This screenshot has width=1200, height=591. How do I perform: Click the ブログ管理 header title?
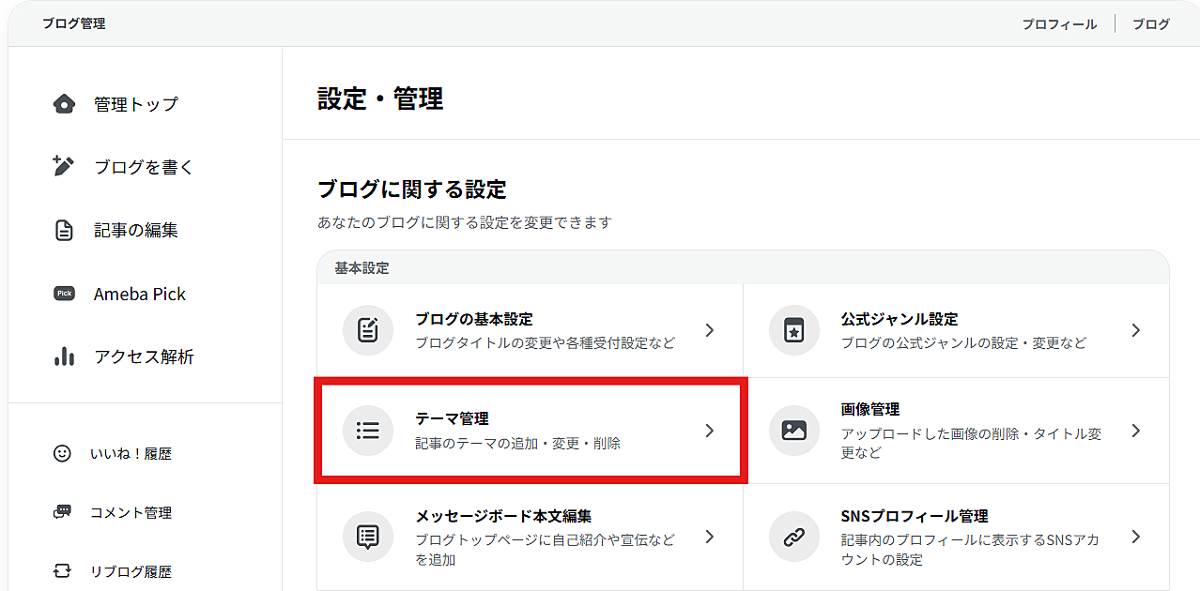coord(73,23)
